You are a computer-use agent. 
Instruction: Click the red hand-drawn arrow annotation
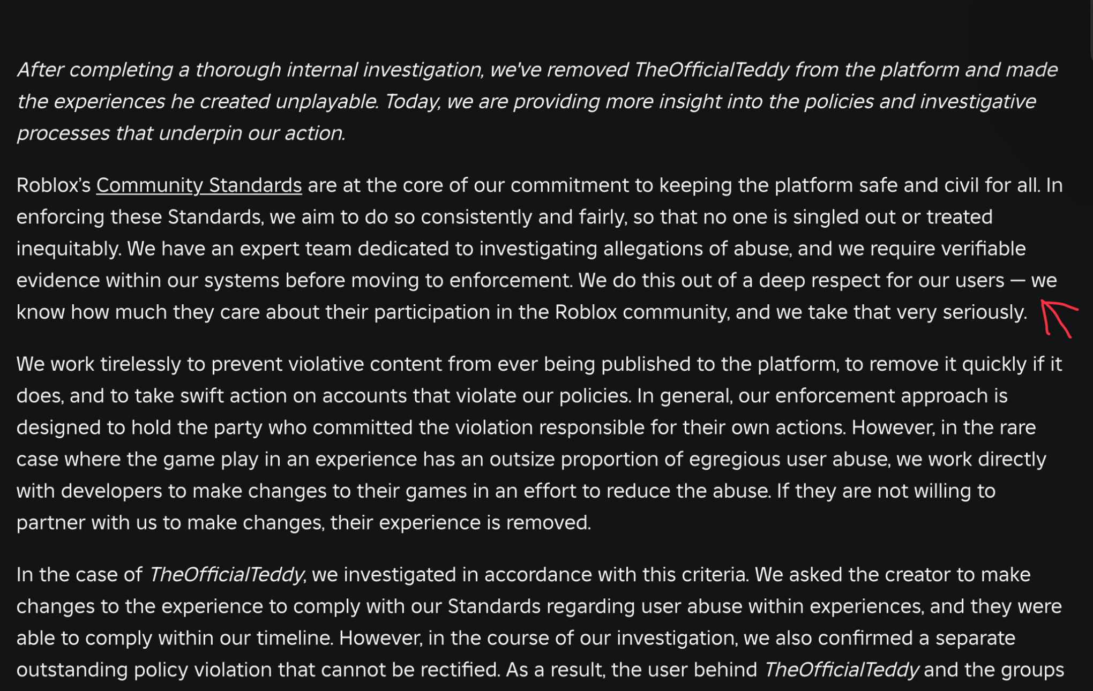coord(1059,319)
